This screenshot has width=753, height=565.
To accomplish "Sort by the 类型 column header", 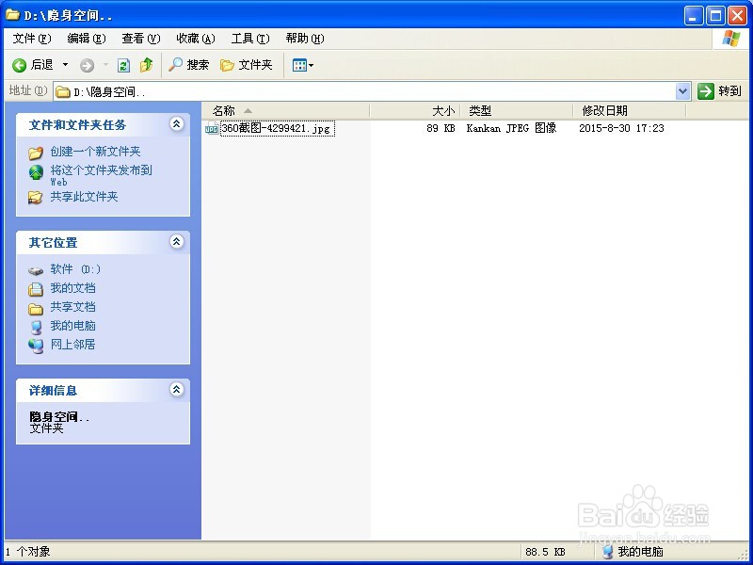I will click(x=517, y=111).
